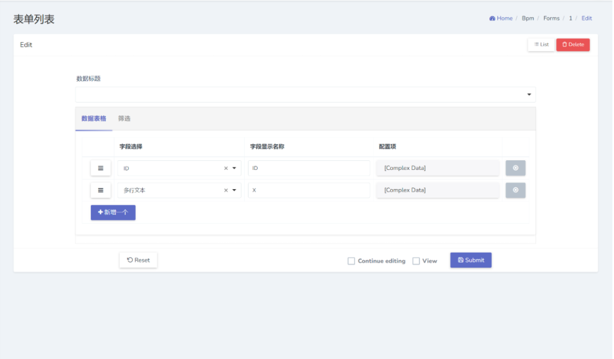Clear the 多行文本 field selection (x)
614x359 pixels.
click(x=226, y=190)
